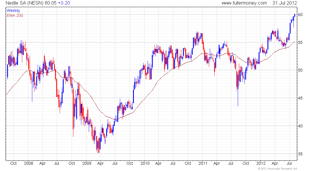
Task: Click the price change value +0.20
Action: [x=64, y=3]
